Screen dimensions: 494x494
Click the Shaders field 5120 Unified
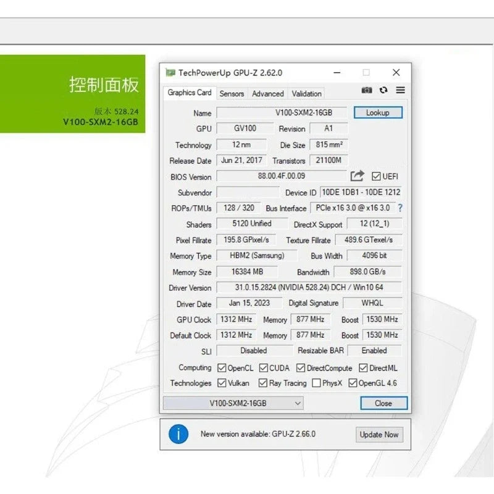252,224
